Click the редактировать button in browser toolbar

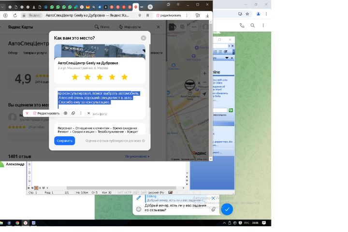click(169, 15)
